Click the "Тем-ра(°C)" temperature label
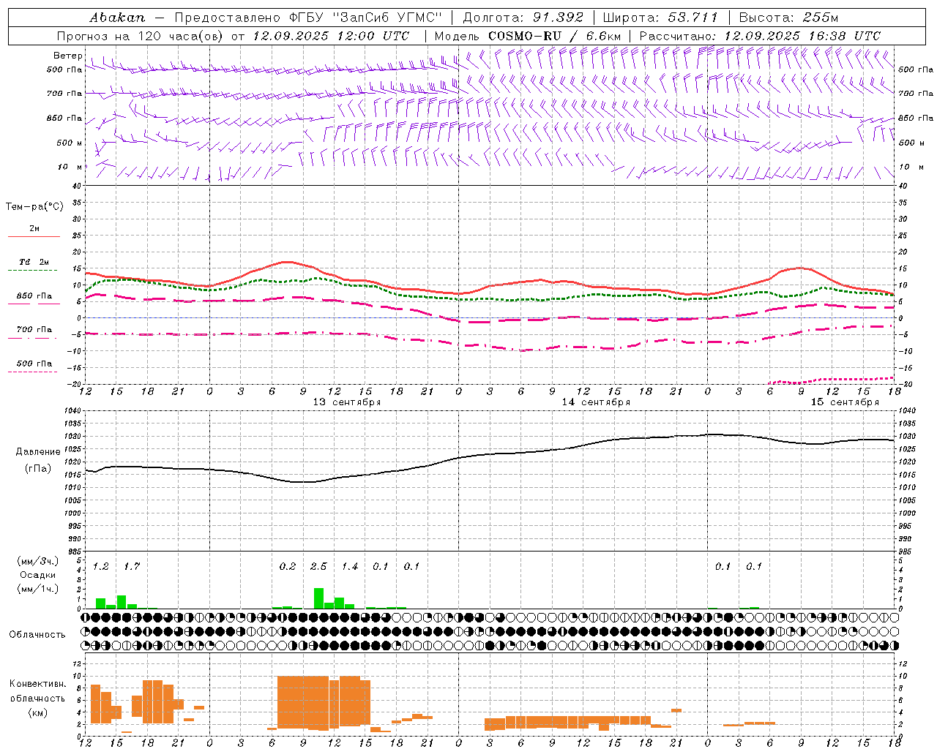Image resolution: width=937 pixels, height=749 pixels. [34, 207]
